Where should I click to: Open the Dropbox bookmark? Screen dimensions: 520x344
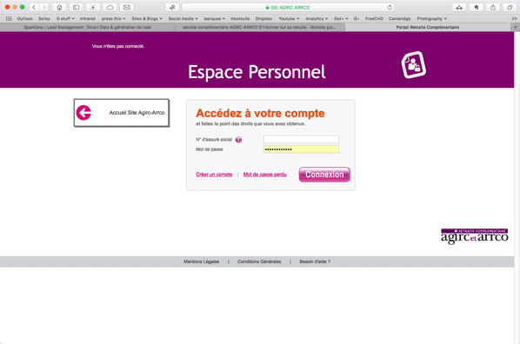coord(264,18)
